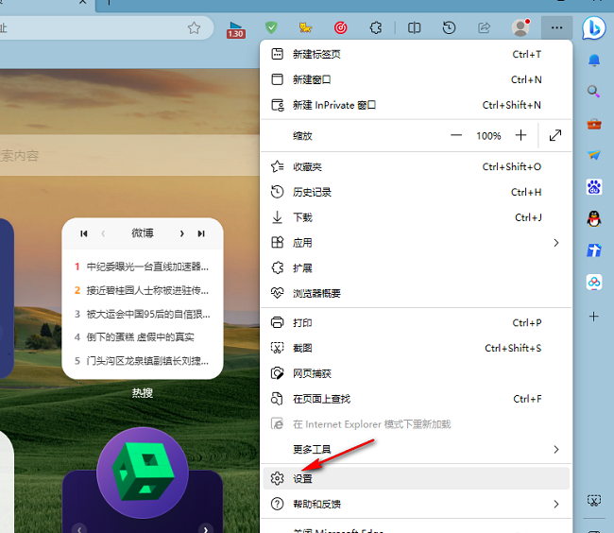
Task: Enter full screen via zoom row arrow icon
Action: pyautogui.click(x=555, y=136)
